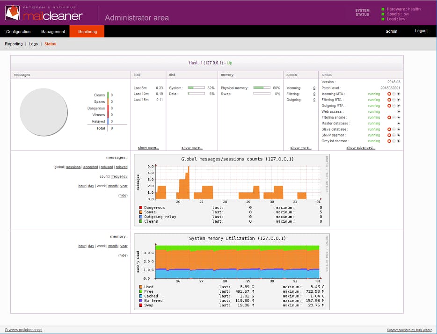
Task: Expand disk details with show more
Action: pos(192,148)
